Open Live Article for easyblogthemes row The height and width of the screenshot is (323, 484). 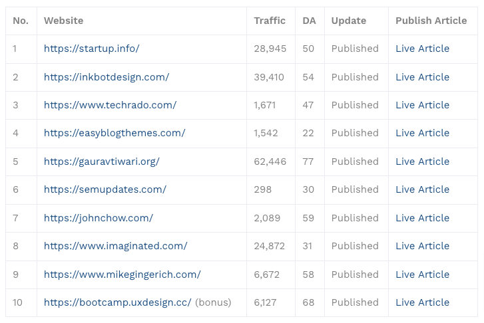point(423,133)
